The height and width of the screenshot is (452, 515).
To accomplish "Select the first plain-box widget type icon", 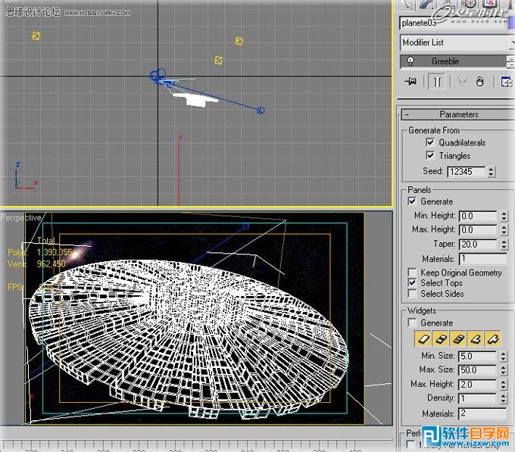I will point(423,338).
